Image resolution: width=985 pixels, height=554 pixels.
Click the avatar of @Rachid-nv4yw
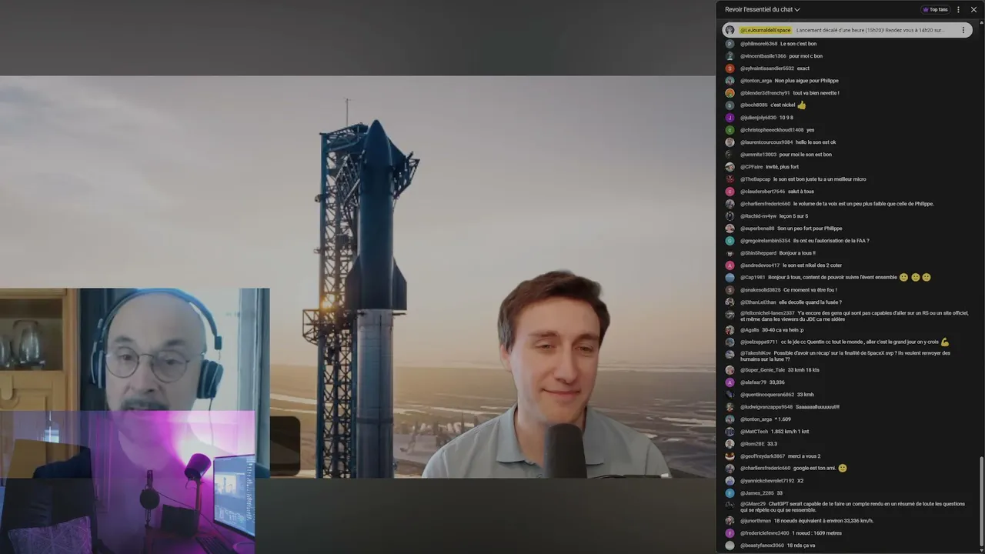[730, 216]
